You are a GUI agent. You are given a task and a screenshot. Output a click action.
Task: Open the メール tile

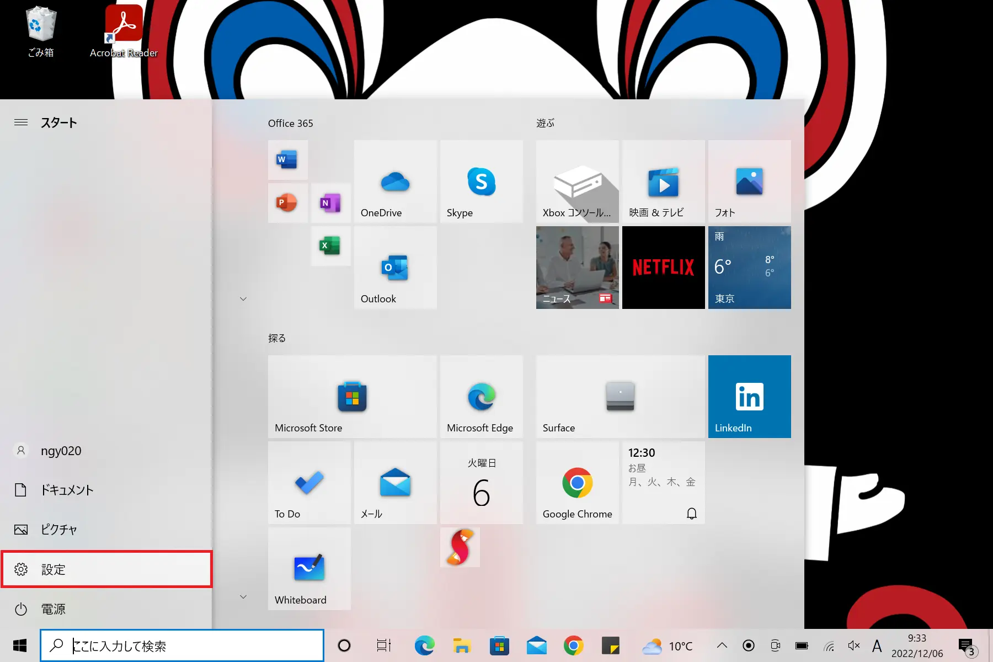pos(396,483)
